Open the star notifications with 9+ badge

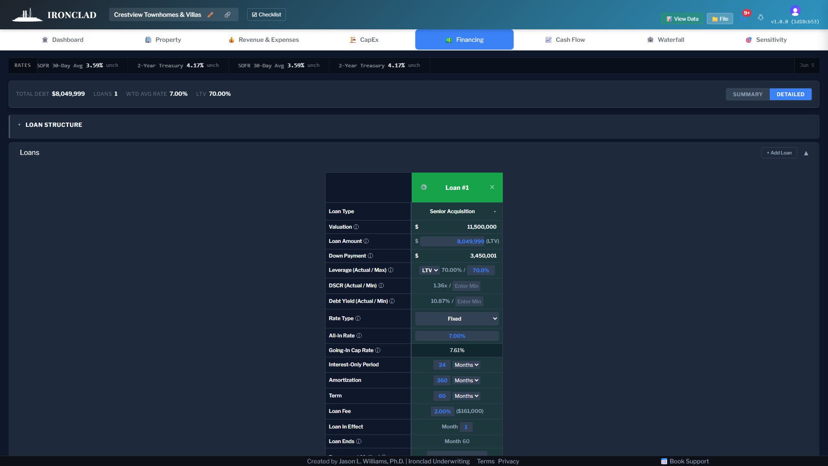745,16
